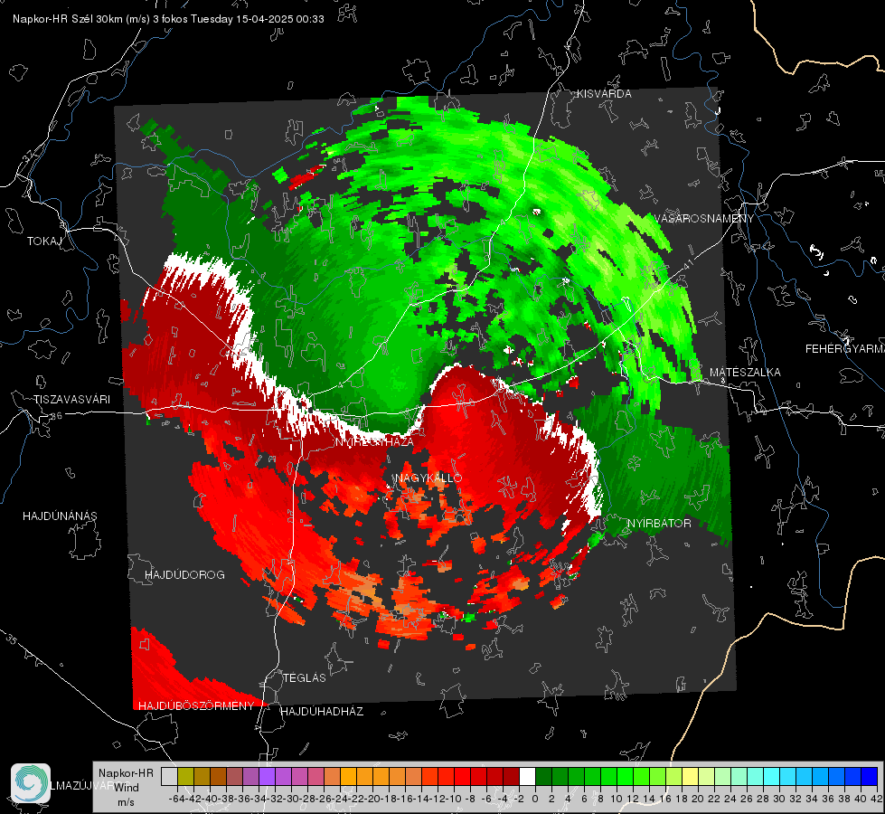
Task: Click the NYÍRBÁTOR city label
Action: click(x=659, y=523)
